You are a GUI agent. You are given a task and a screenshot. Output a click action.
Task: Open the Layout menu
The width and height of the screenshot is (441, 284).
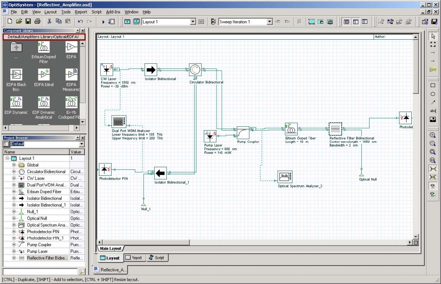coord(51,12)
